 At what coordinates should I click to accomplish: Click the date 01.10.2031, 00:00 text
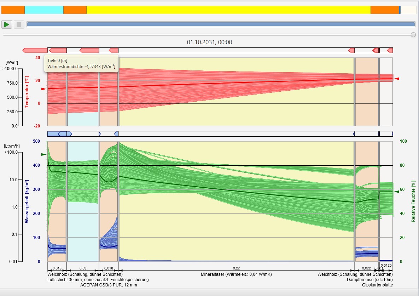pos(209,42)
